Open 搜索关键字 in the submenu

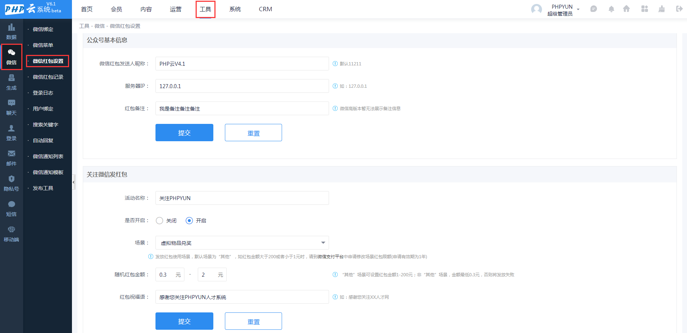(46, 125)
